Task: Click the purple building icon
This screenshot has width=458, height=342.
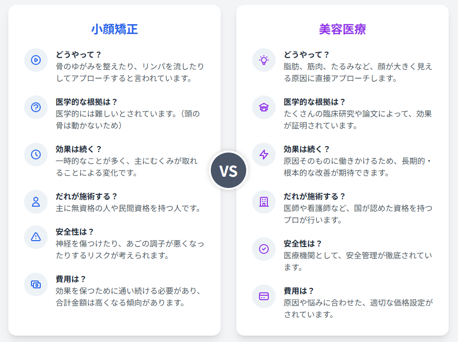Action: (x=264, y=201)
